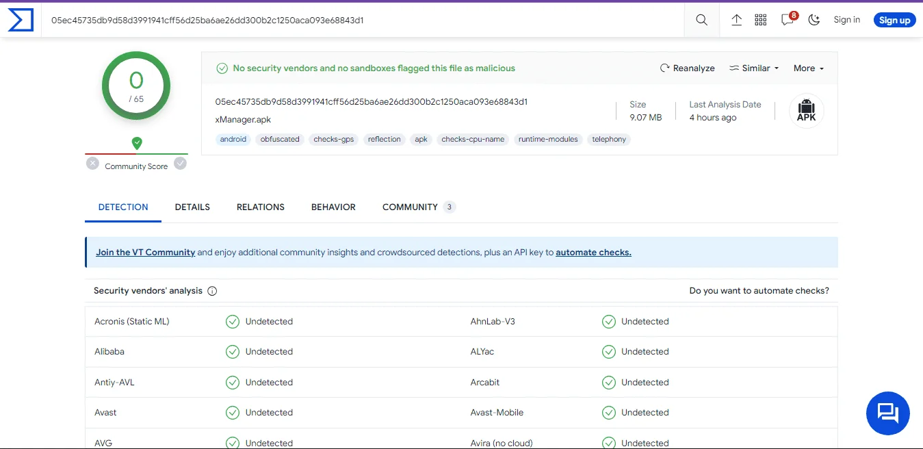Open the chat bubble floating button
This screenshot has width=923, height=449.
tap(887, 413)
